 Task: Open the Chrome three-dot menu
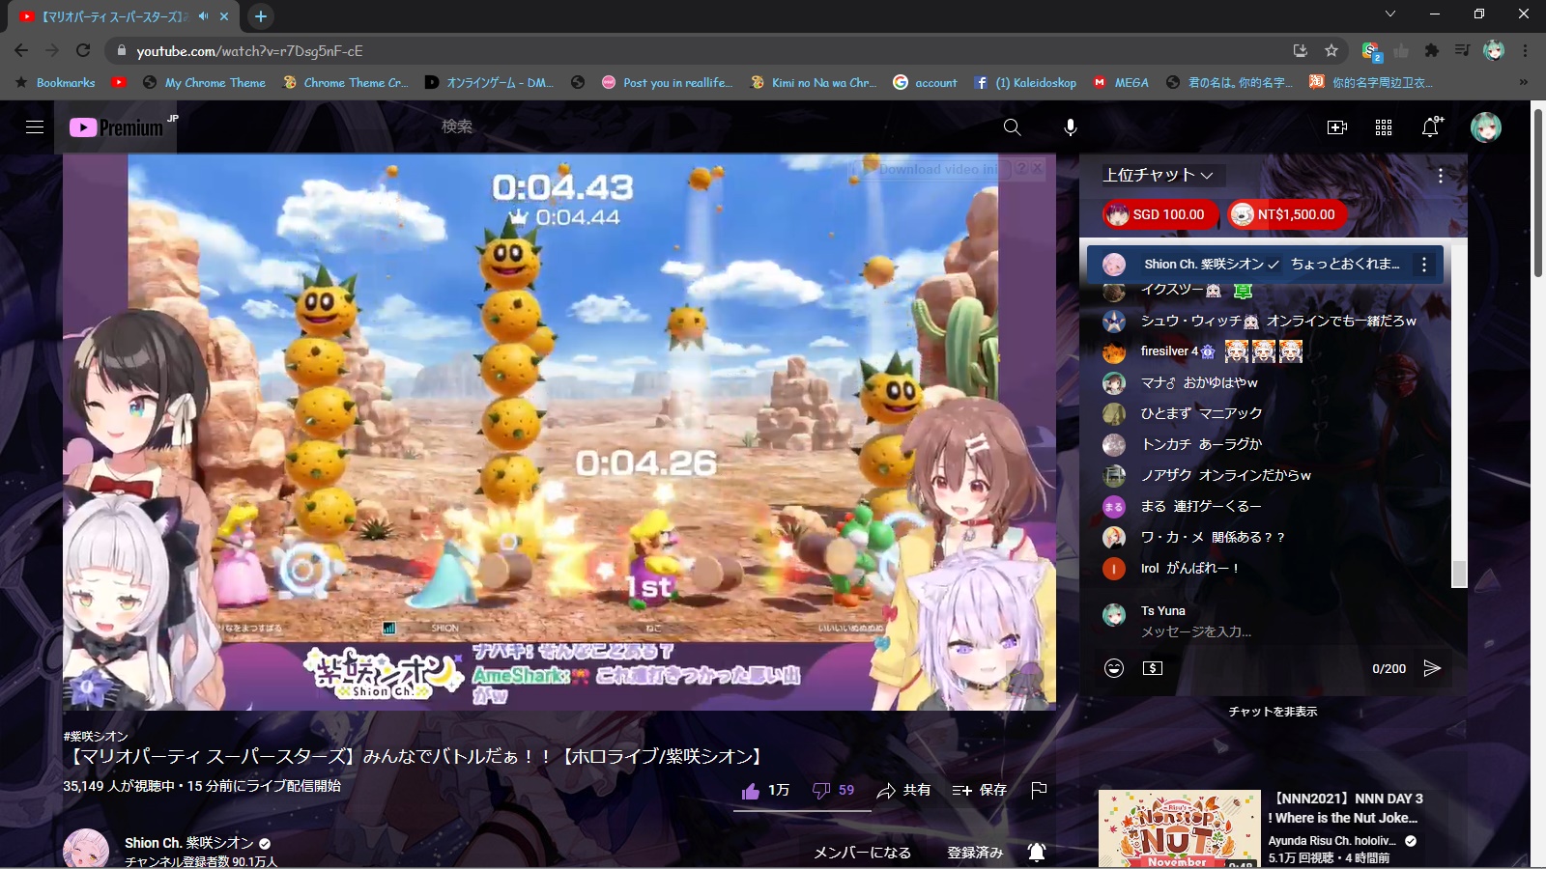click(x=1525, y=50)
